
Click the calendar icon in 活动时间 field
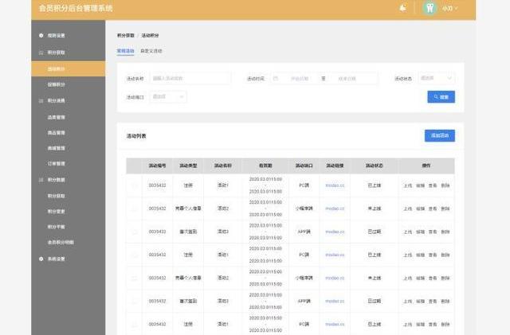pos(276,78)
